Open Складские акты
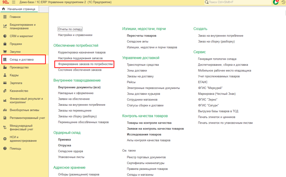The width and height of the screenshot is (286, 177). [x=138, y=41]
